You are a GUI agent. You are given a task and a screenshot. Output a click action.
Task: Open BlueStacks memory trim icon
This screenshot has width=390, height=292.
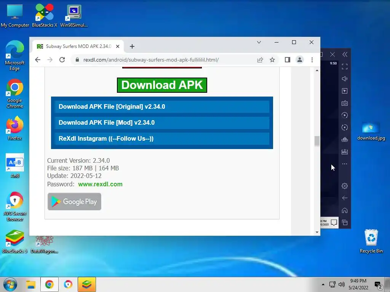[x=345, y=140]
